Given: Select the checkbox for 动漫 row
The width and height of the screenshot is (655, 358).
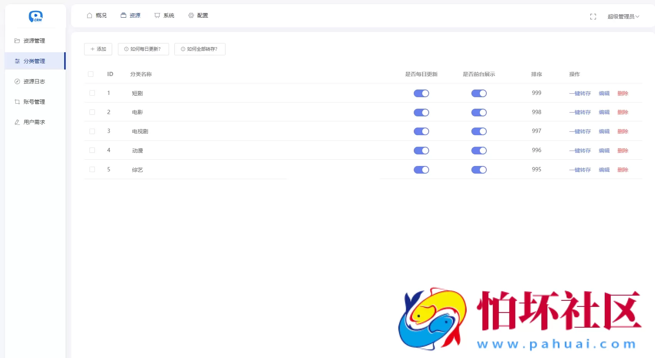Looking at the screenshot, I should tap(92, 150).
